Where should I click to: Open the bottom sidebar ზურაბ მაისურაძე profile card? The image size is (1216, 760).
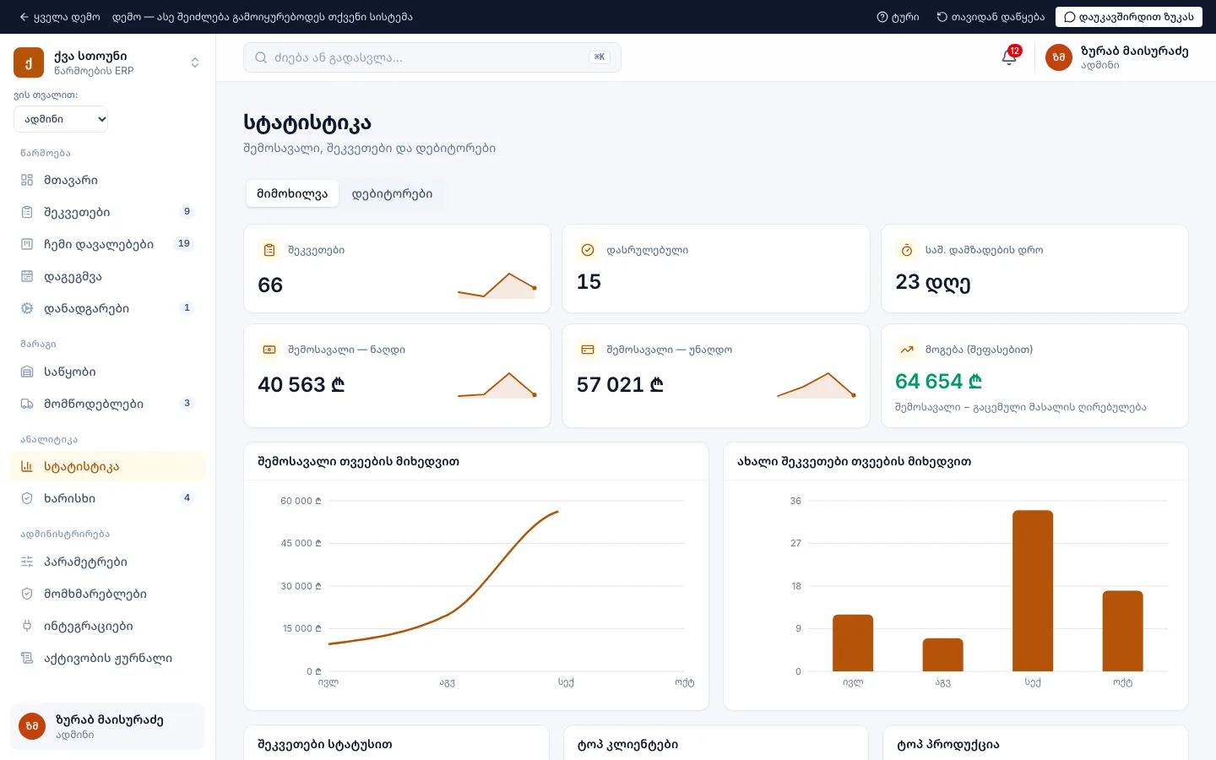coord(107,726)
